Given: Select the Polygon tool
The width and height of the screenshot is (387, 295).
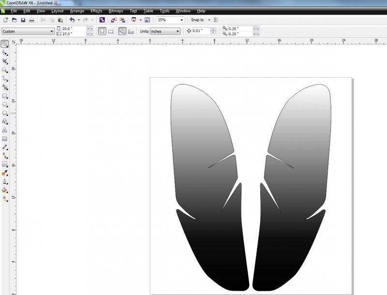Looking at the screenshot, I should 5,113.
